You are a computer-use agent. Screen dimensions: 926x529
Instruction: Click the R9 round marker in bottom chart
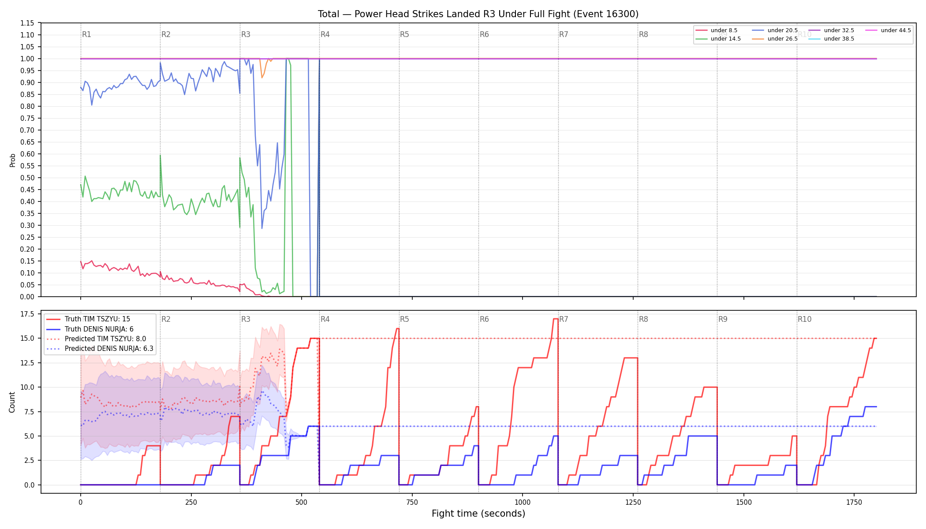[x=723, y=319]
